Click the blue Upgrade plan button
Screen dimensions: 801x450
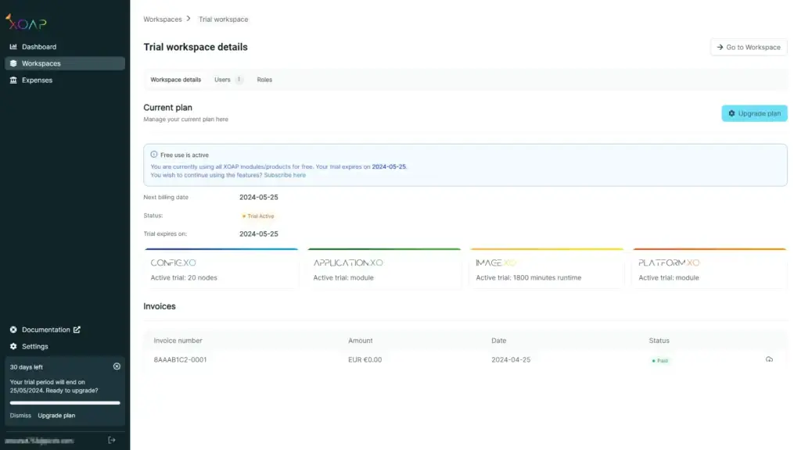pyautogui.click(x=755, y=113)
